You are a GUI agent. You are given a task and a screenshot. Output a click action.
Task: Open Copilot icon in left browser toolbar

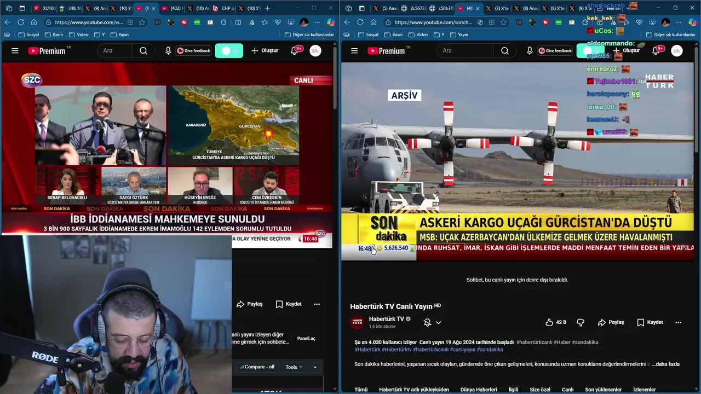(331, 22)
